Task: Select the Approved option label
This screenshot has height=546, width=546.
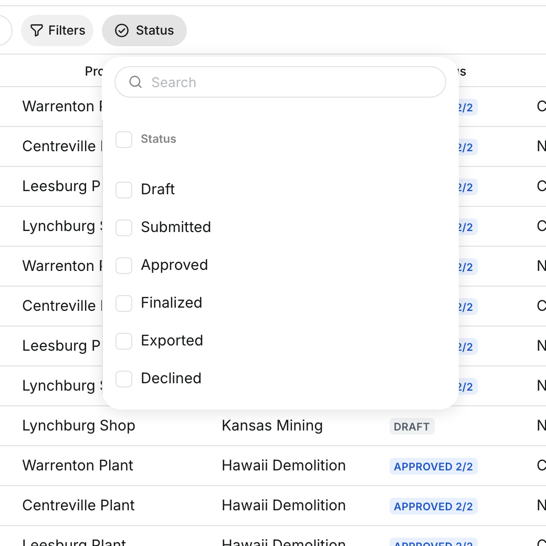Action: click(x=174, y=265)
